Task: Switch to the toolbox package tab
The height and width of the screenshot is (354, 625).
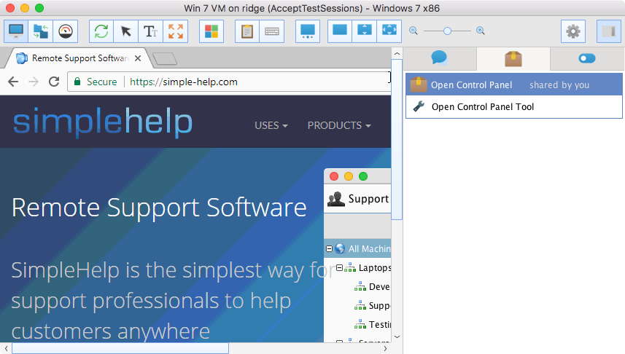Action: coord(513,58)
